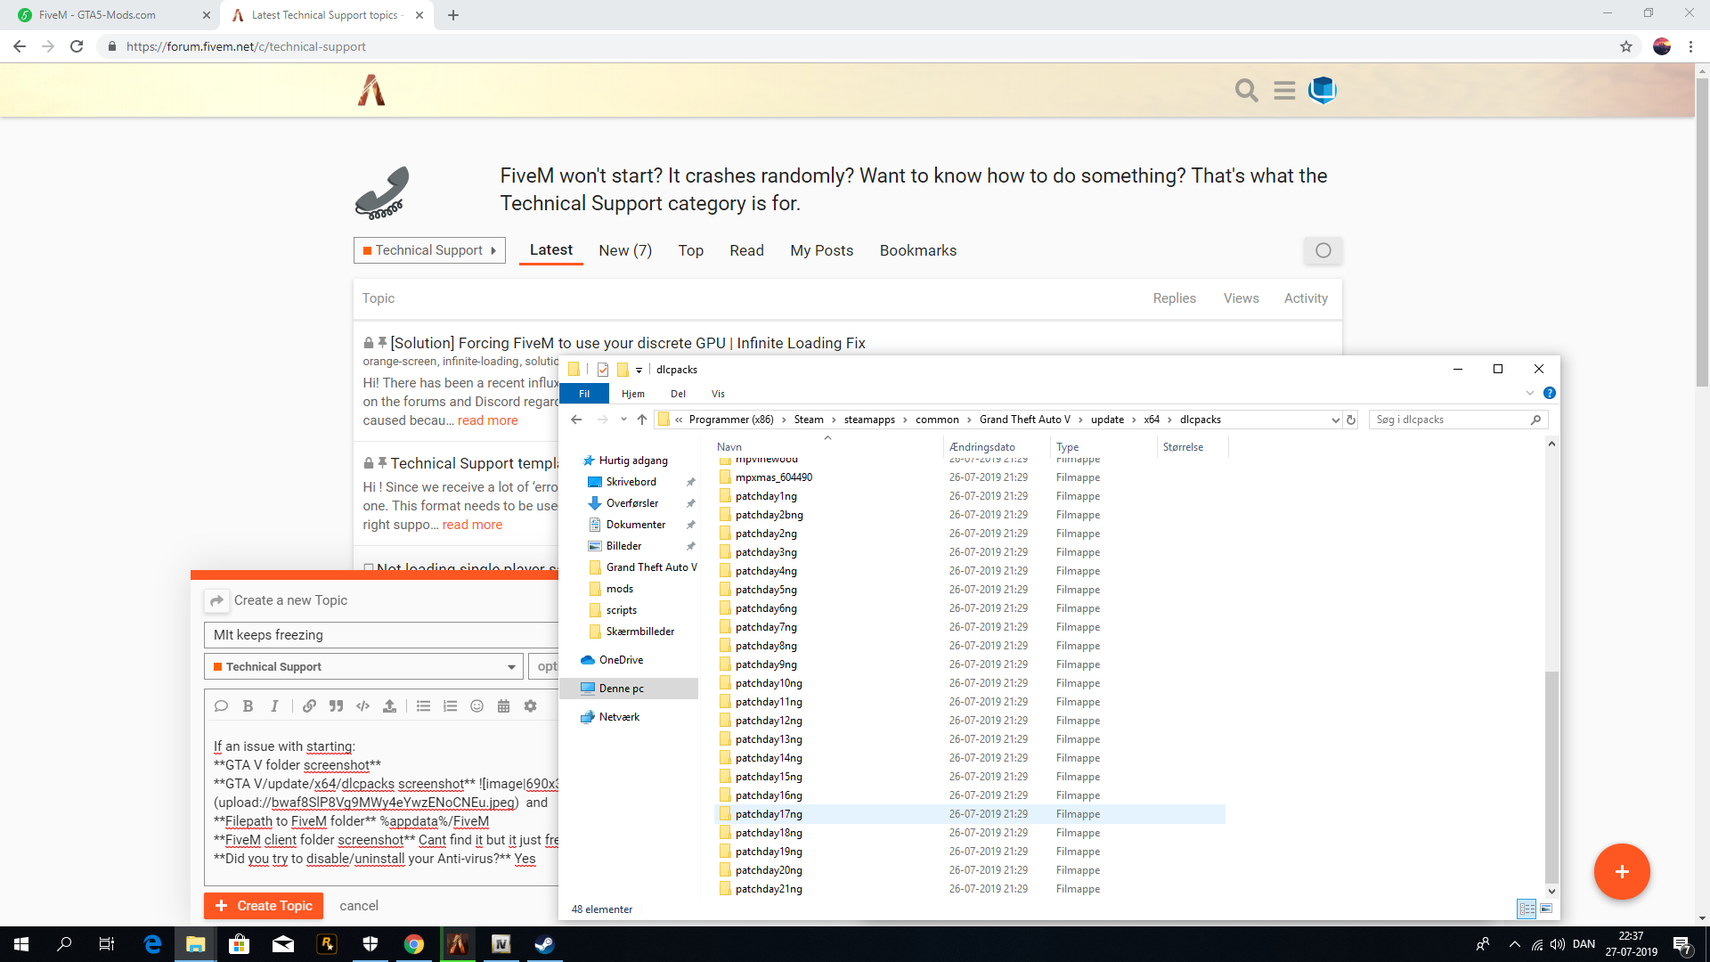
Task: Select Denne pc in navigation pane
Action: pyautogui.click(x=630, y=689)
